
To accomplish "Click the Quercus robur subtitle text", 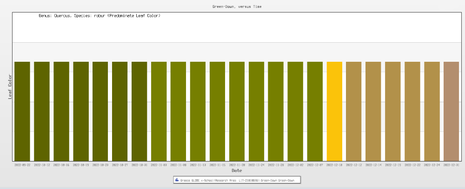I will coord(100,16).
